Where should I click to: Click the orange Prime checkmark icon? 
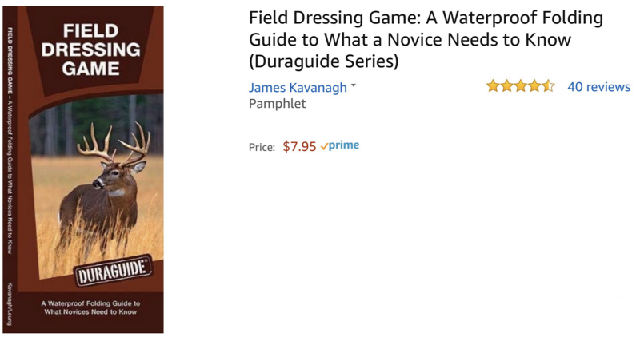324,146
